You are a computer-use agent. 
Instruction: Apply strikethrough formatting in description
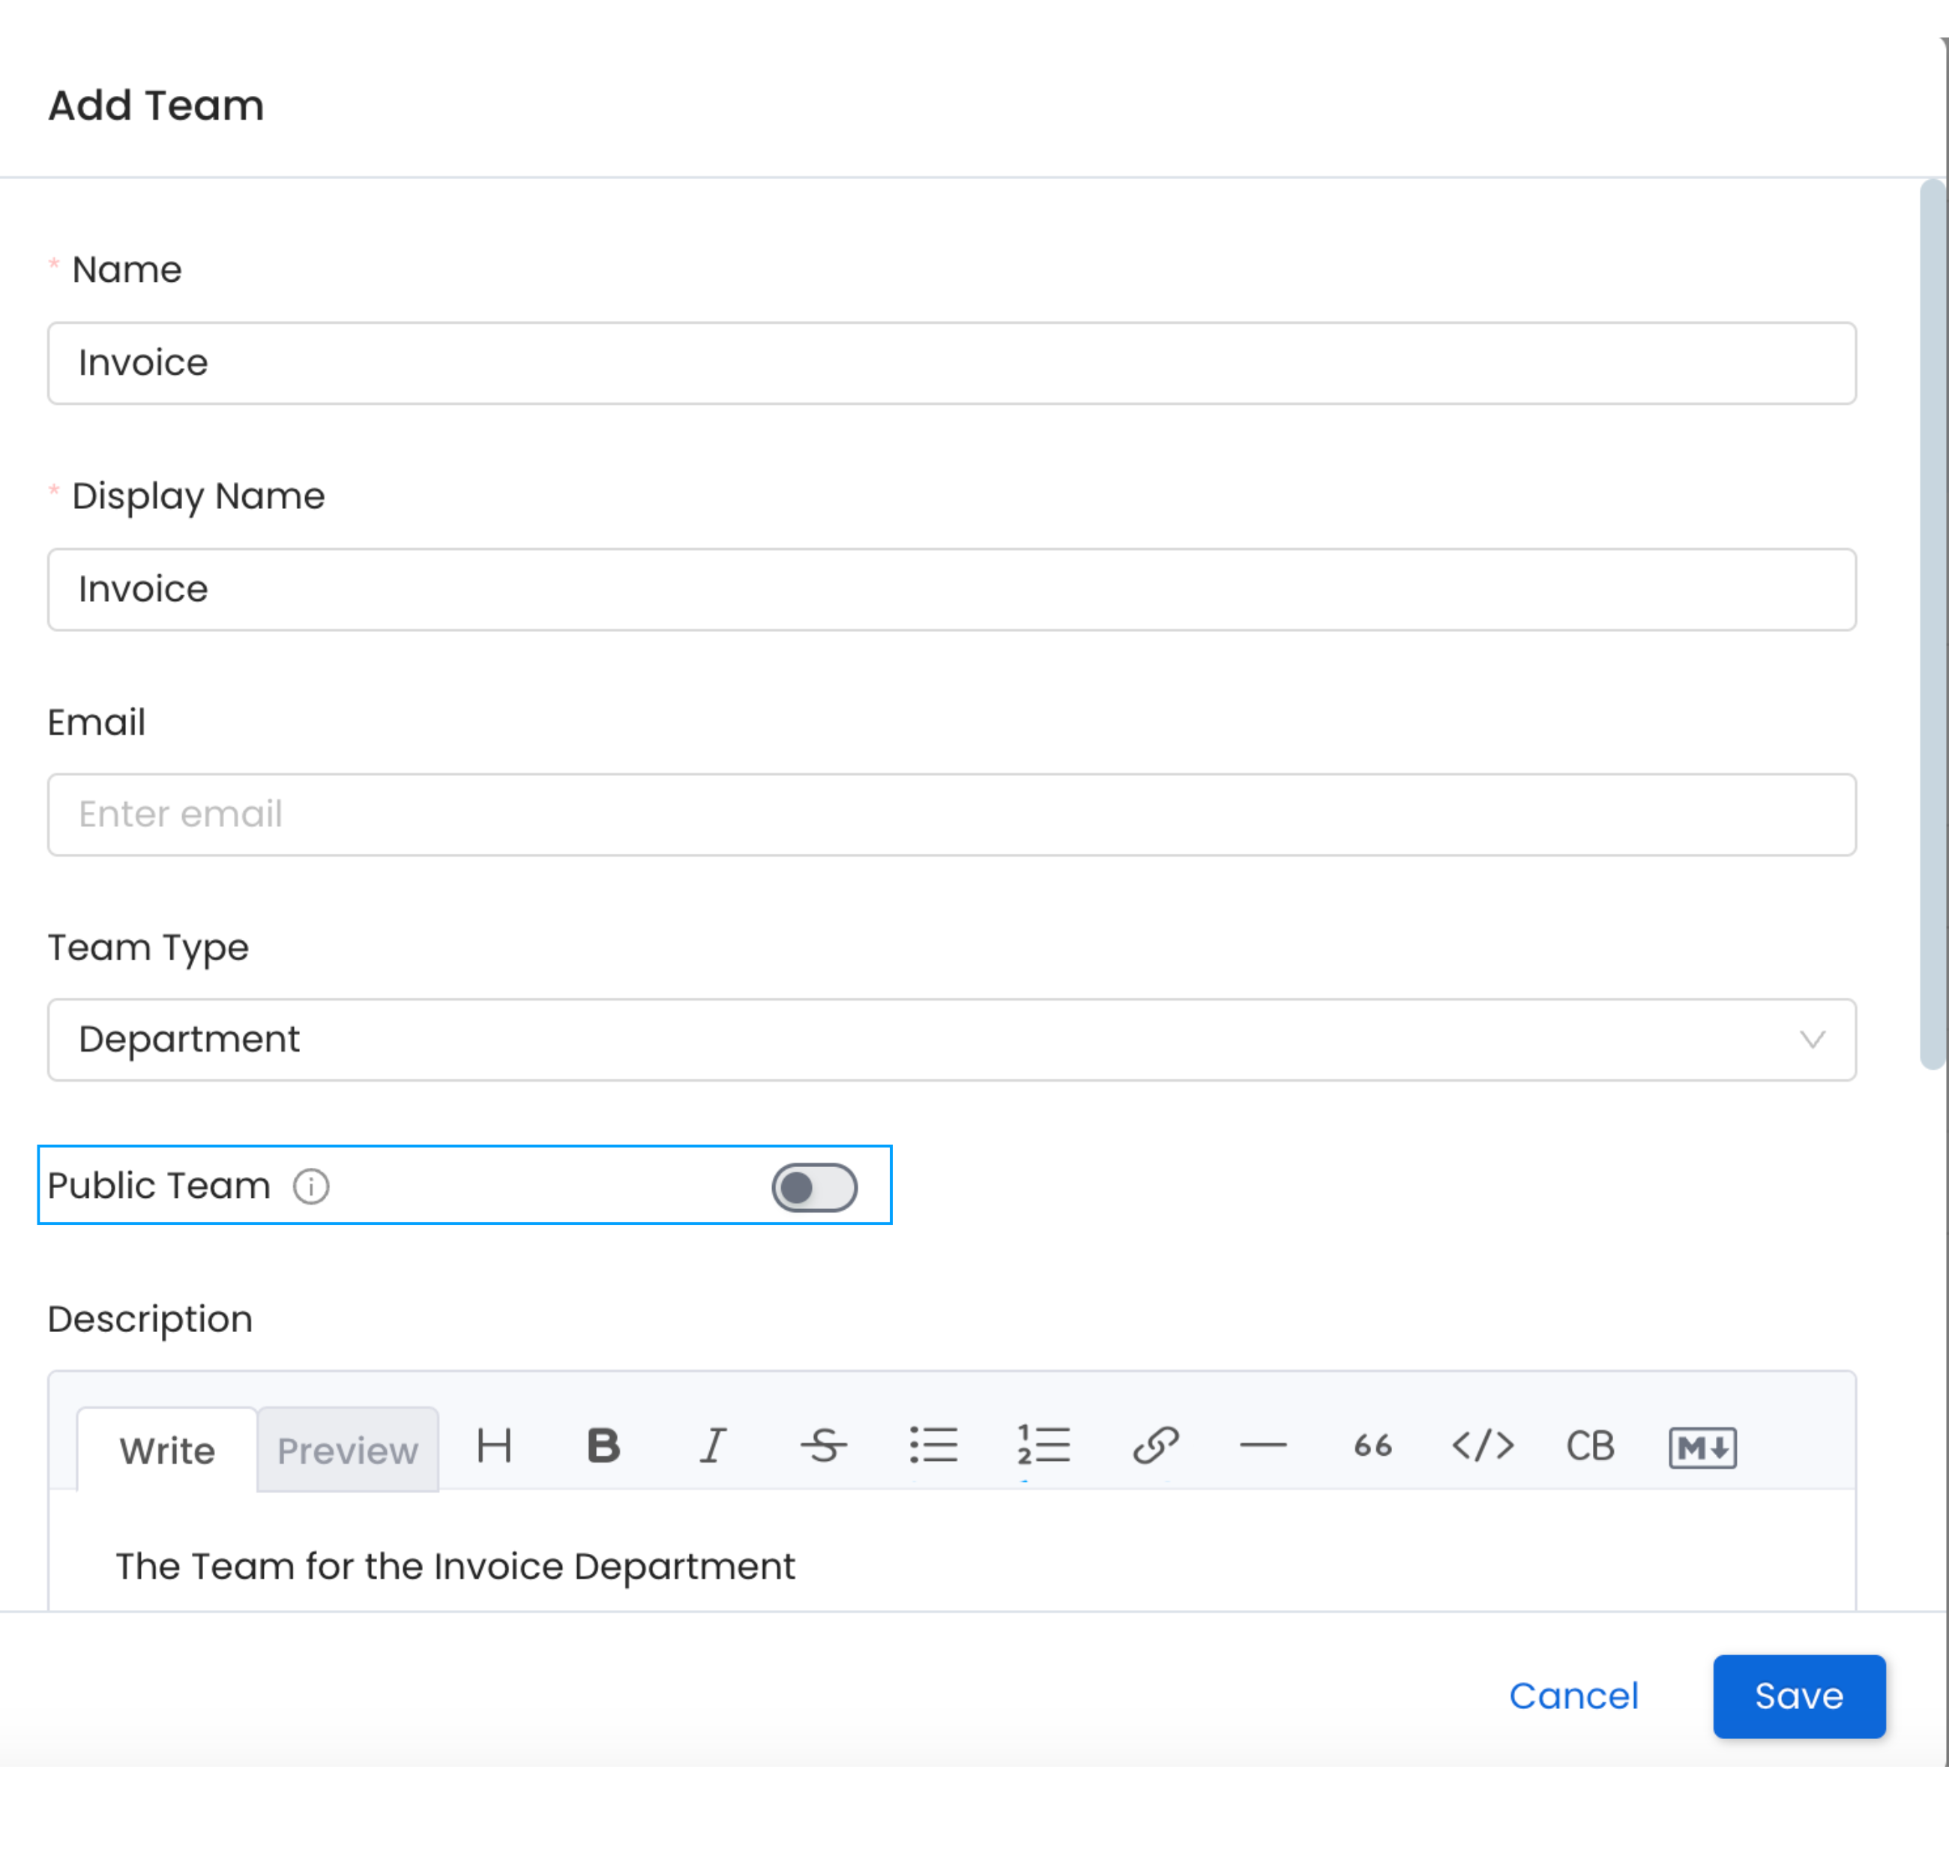(823, 1445)
